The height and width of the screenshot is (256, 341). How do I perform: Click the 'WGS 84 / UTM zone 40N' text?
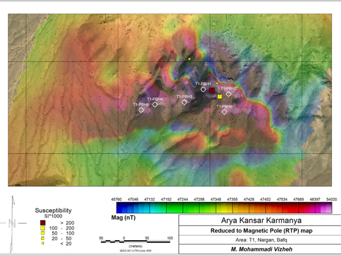coord(135,251)
